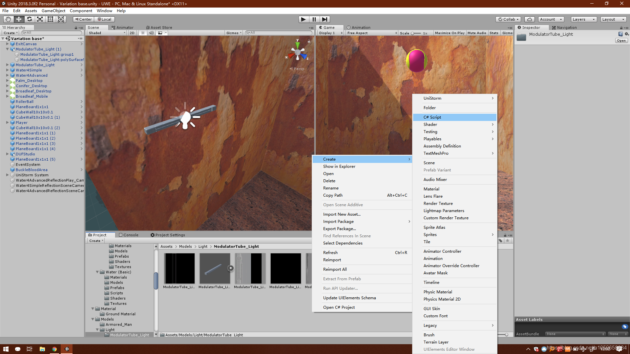This screenshot has width=630, height=354.
Task: Open the Component menu
Action: [x=81, y=10]
